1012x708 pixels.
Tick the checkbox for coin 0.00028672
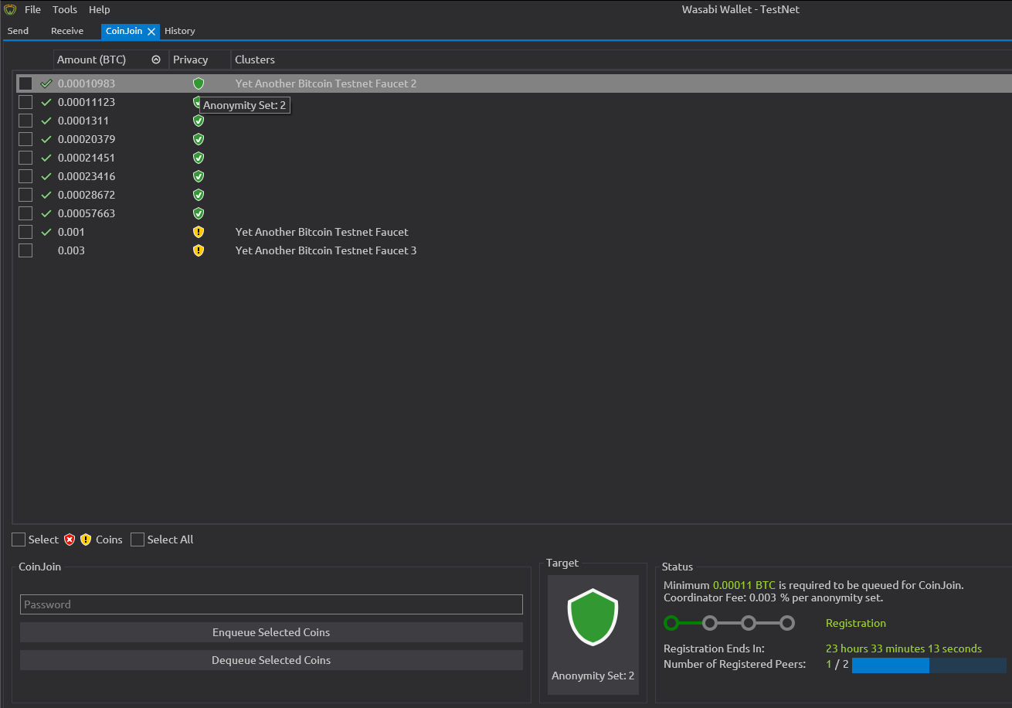pyautogui.click(x=25, y=195)
